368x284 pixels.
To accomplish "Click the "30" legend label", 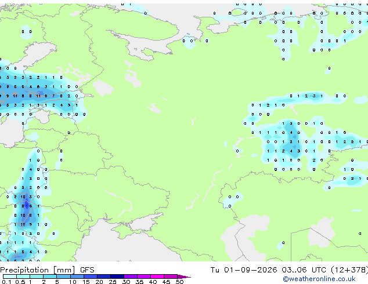I will (126, 282).
